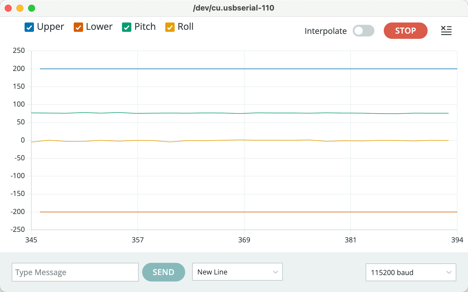Expand the 115200 baud rate dropdown
This screenshot has width=468, height=292.
tap(411, 272)
